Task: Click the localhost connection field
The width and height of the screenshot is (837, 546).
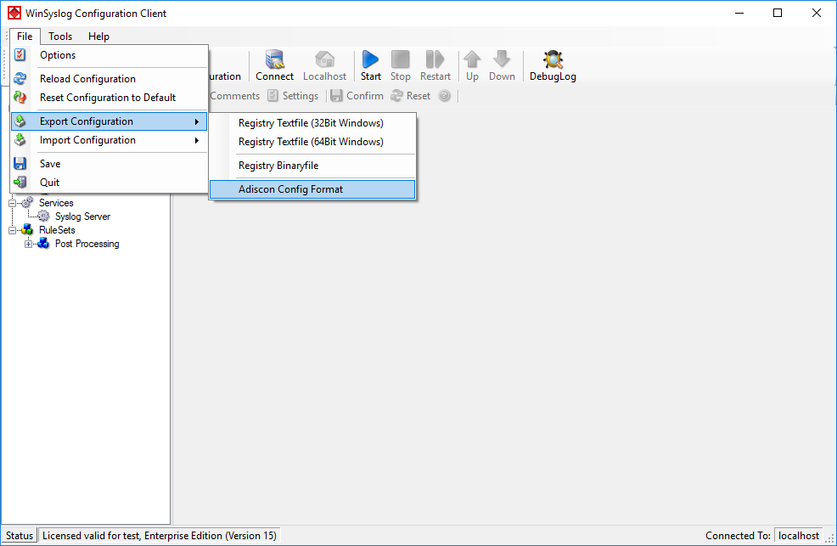Action: click(798, 535)
